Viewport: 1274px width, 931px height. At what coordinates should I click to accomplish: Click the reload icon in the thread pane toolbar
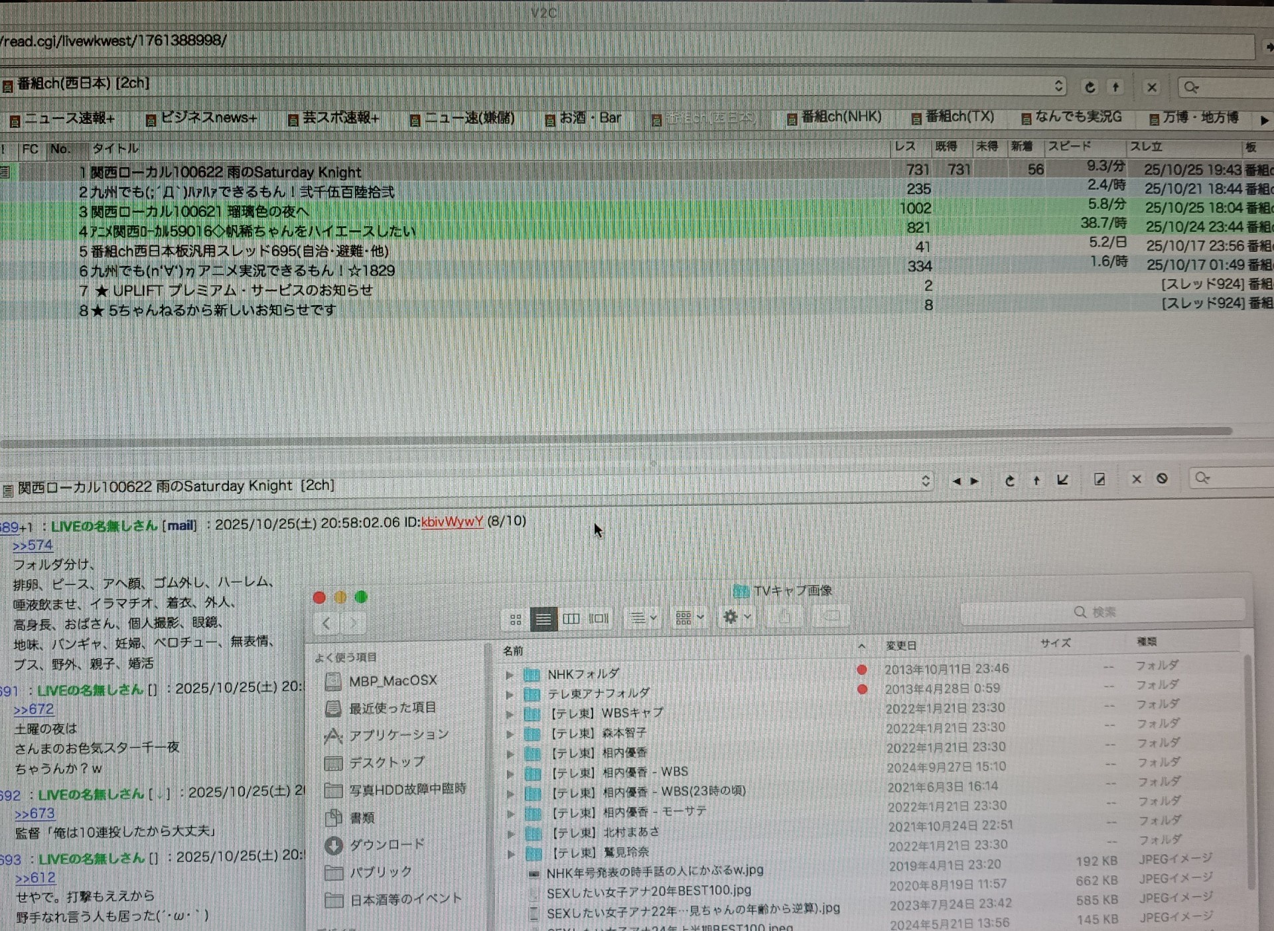pyautogui.click(x=1009, y=480)
